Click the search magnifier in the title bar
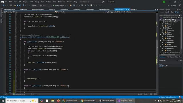This screenshot has height=103, width=183. coord(103,2)
